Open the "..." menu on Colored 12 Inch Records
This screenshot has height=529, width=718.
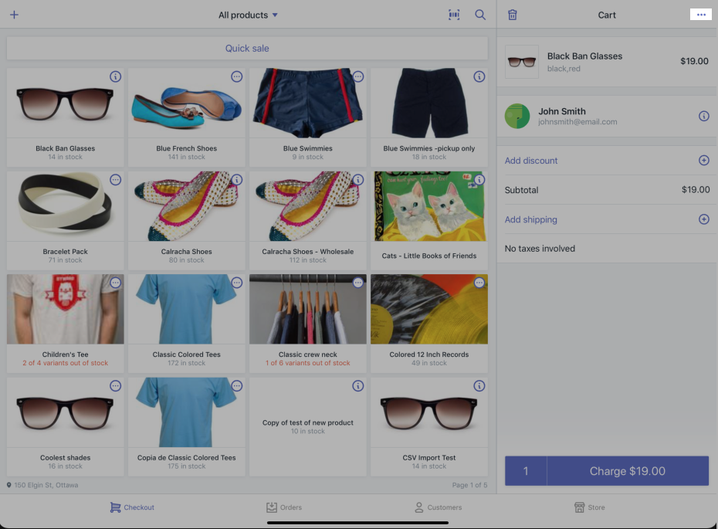pos(479,283)
